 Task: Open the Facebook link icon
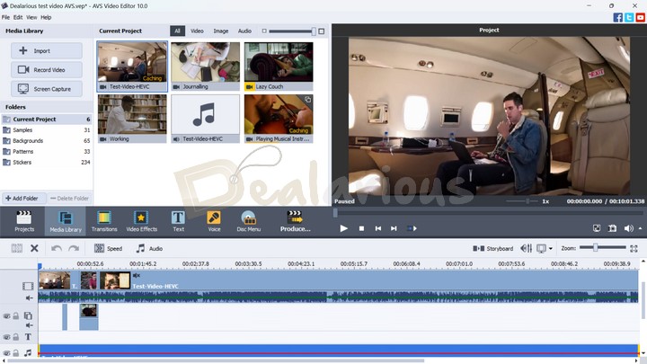tap(617, 17)
